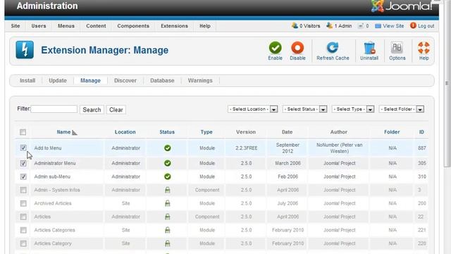Open the Extensions menu
The image size is (451, 254).
coord(174,26)
